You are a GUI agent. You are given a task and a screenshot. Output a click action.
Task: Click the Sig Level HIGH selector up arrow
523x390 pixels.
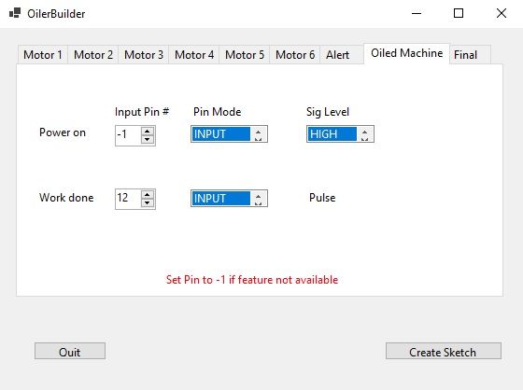click(x=364, y=131)
